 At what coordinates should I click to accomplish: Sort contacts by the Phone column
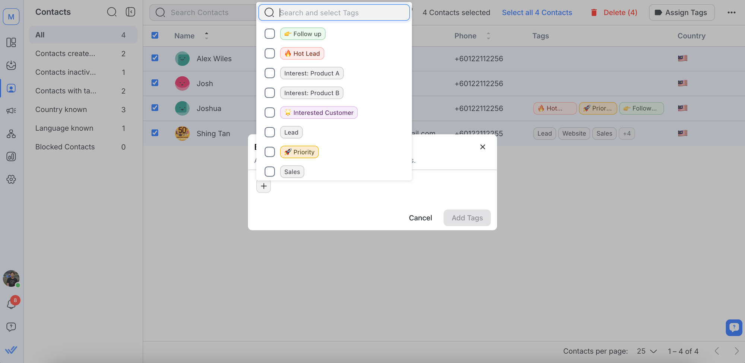(488, 36)
